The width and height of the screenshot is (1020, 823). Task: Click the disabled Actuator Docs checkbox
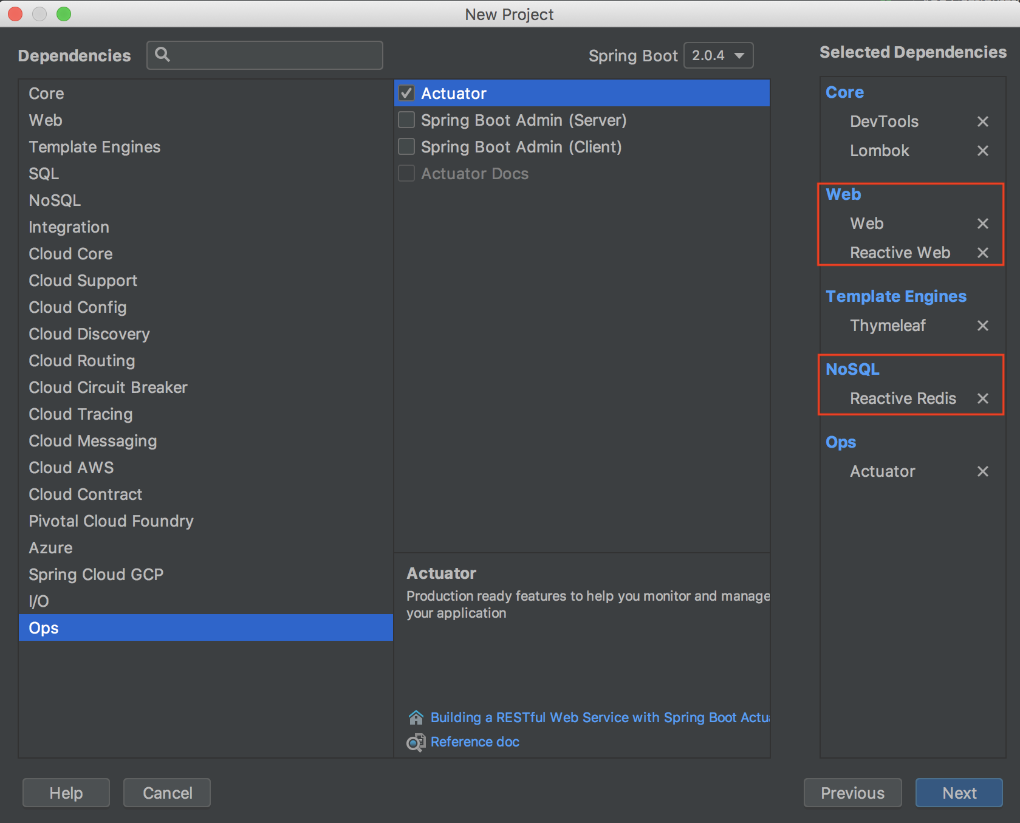coord(406,173)
